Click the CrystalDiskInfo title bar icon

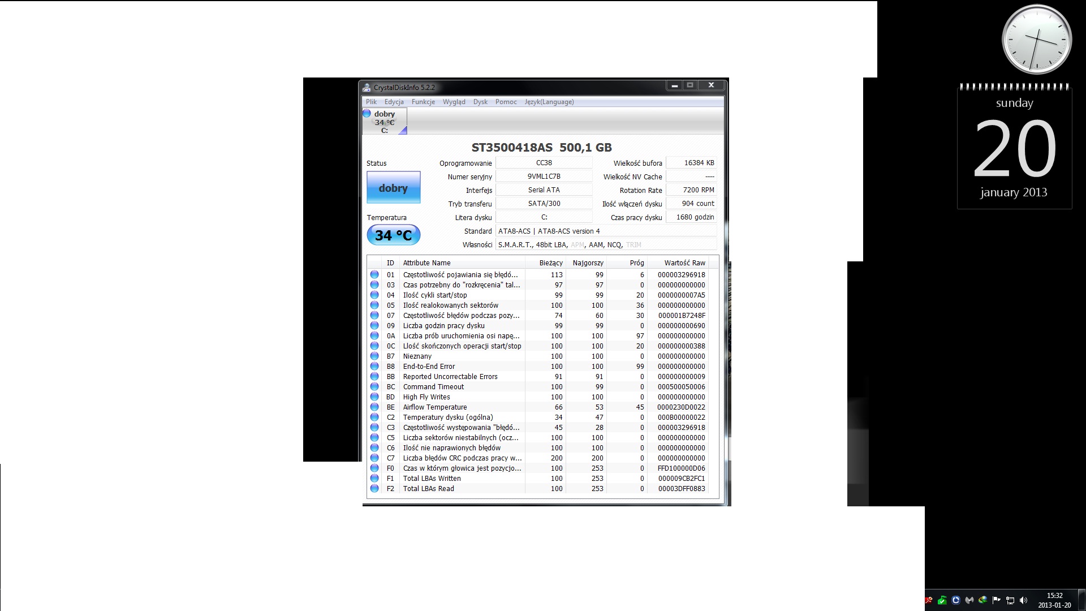[367, 87]
